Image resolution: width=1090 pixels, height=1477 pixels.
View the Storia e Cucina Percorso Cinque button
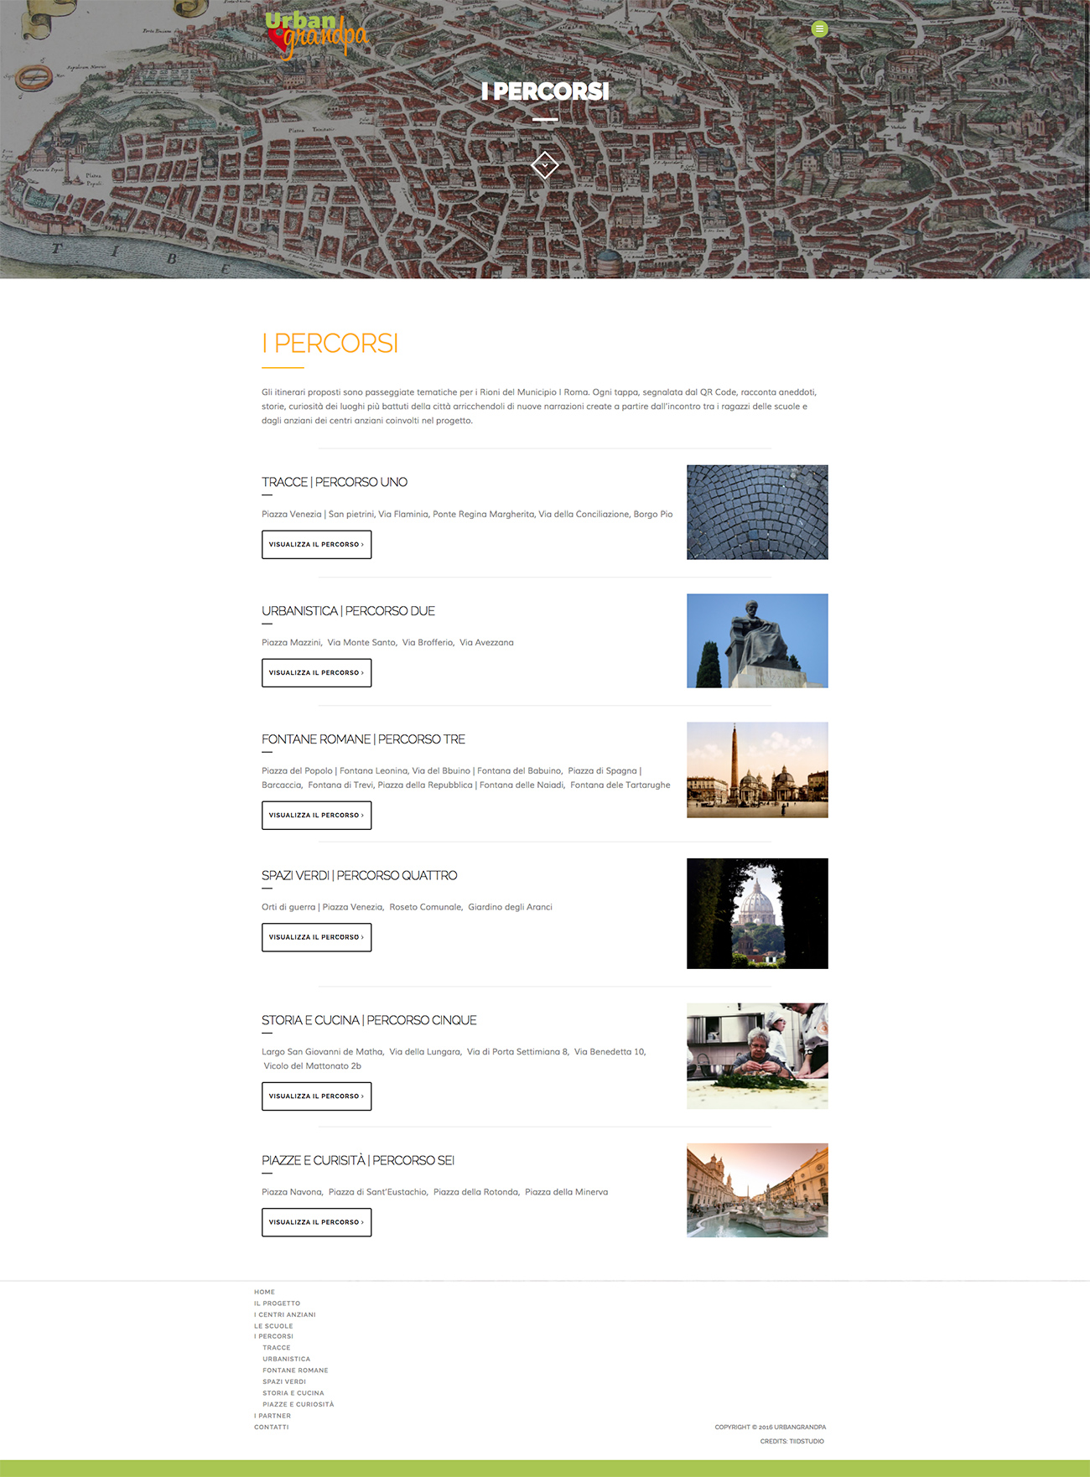[316, 1096]
